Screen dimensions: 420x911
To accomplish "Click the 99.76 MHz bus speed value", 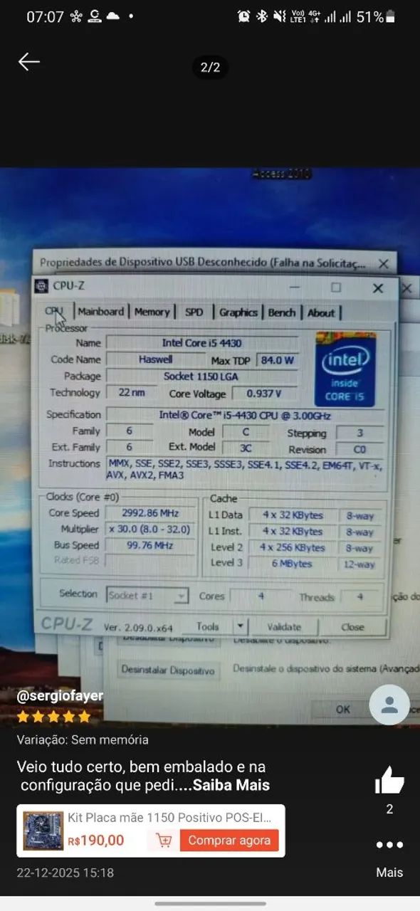I will [x=149, y=546].
